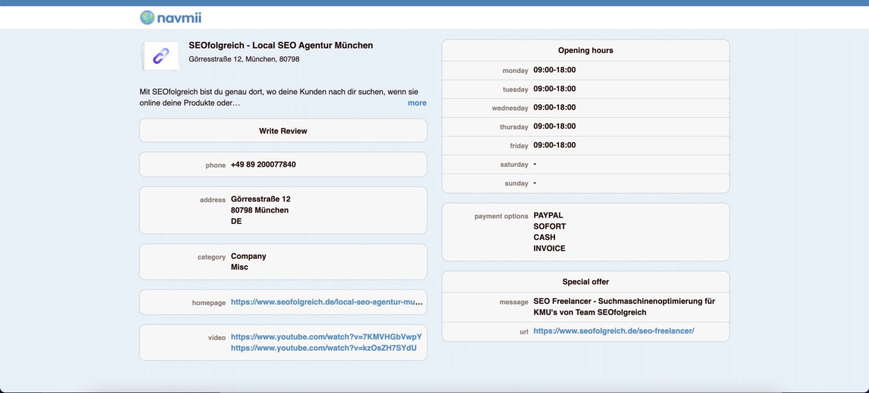869x393 pixels.
Task: Select the friday opening hours row
Action: pyautogui.click(x=586, y=145)
